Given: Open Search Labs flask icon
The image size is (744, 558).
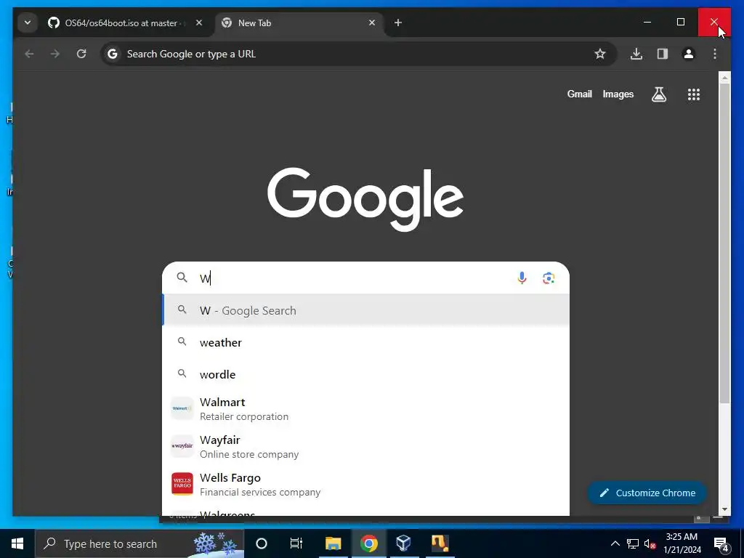Looking at the screenshot, I should (x=658, y=94).
